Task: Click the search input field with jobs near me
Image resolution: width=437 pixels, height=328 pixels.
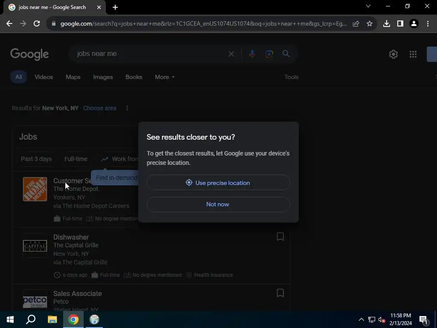Action: pyautogui.click(x=151, y=53)
